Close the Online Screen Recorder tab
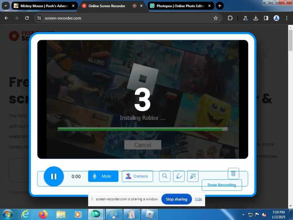Image resolution: width=293 pixels, height=220 pixels. coord(141,6)
